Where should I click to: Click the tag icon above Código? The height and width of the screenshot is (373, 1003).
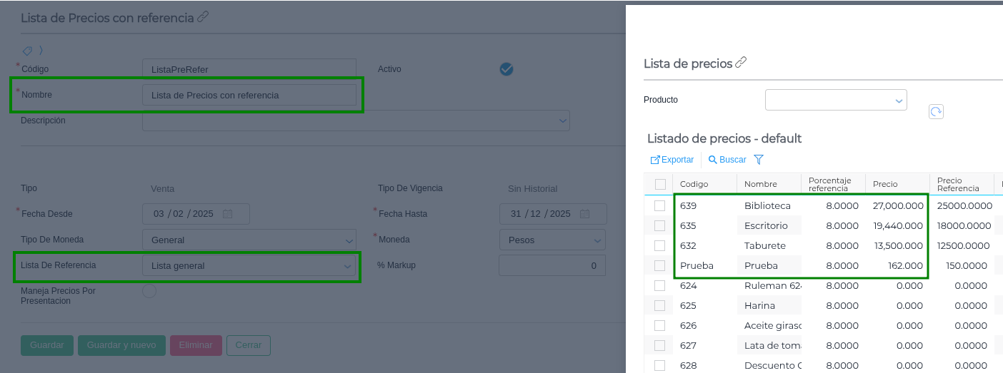click(27, 51)
